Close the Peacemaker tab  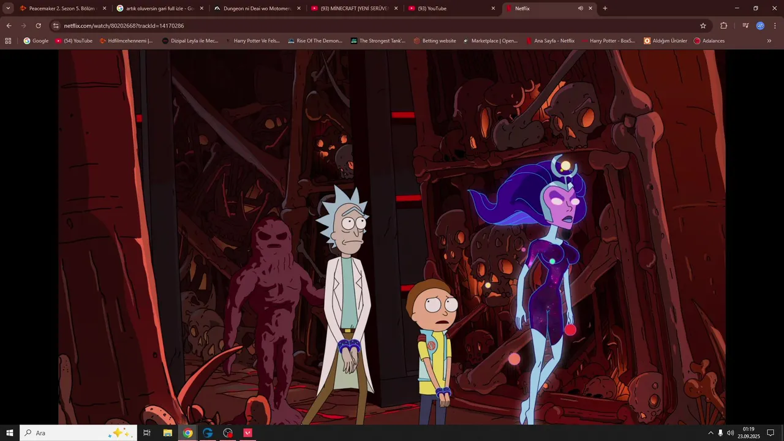pyautogui.click(x=104, y=9)
